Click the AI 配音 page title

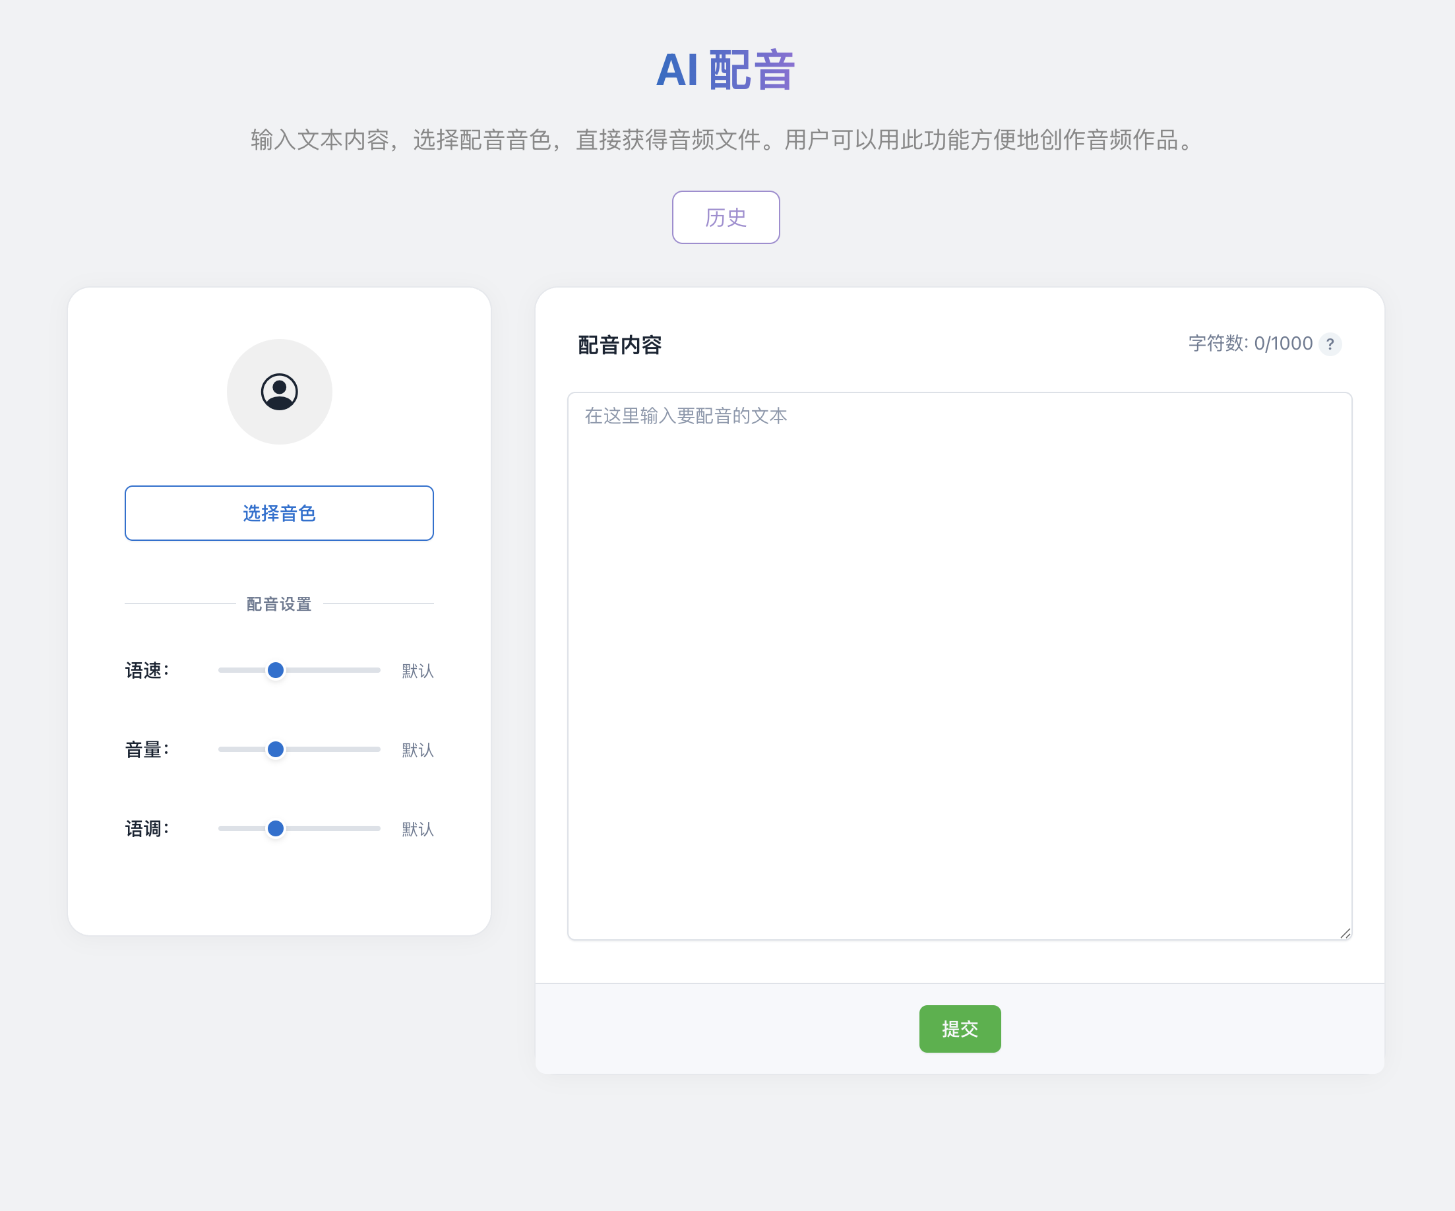point(726,71)
